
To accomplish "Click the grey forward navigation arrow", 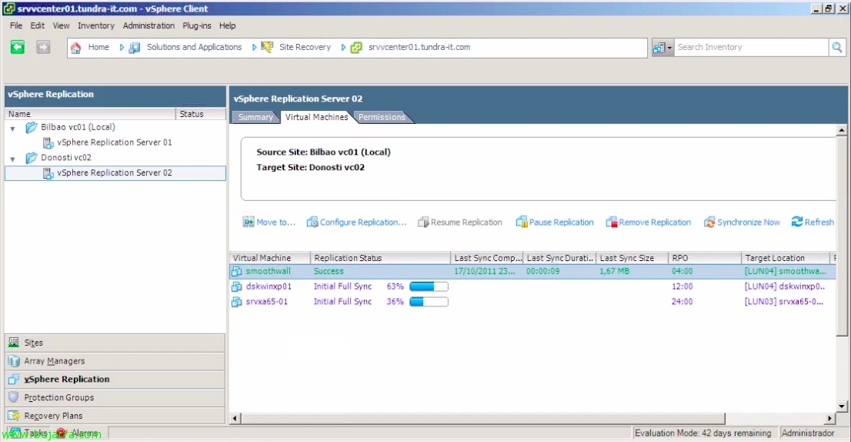I will click(43, 47).
